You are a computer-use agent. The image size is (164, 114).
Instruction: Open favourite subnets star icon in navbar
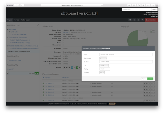coord(134,20)
